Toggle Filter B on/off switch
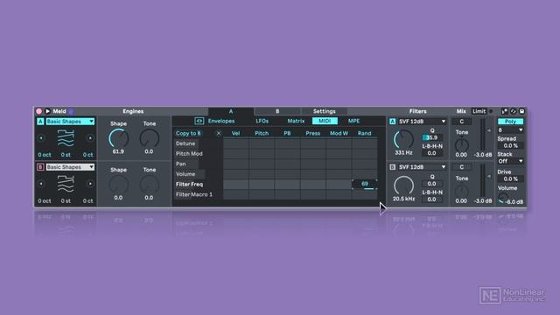The width and height of the screenshot is (560, 315). pos(393,167)
